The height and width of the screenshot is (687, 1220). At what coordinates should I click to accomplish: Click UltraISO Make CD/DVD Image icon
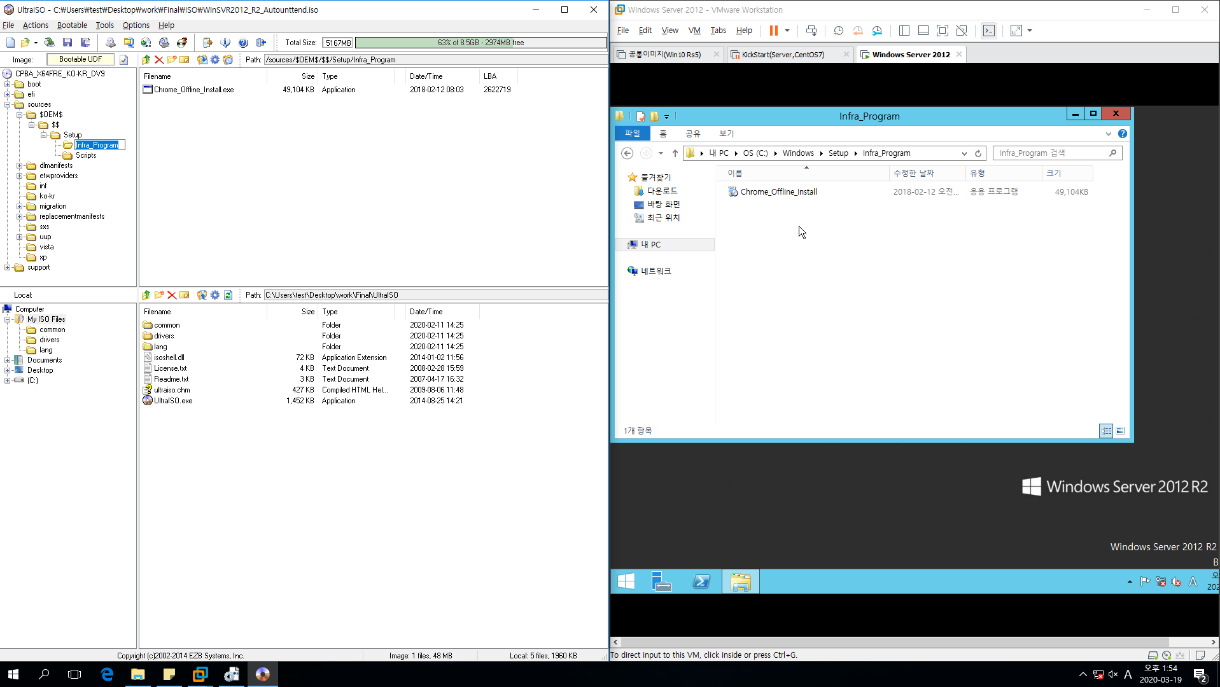[x=111, y=43]
